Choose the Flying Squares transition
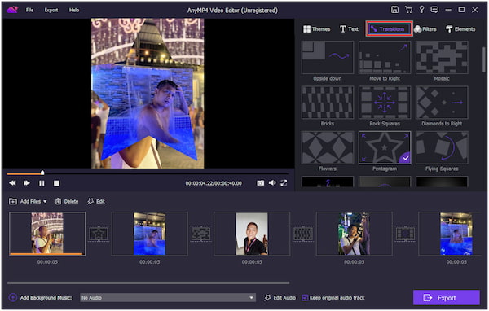 coord(442,147)
